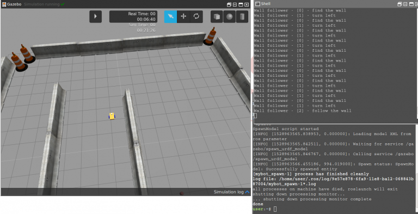Toggle fullscreen for the Gazebo panel
Image resolution: width=418 pixels, height=214 pixels.
(x=241, y=4)
